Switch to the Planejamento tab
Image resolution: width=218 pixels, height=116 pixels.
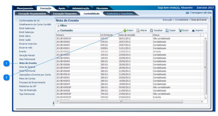pos(25,8)
